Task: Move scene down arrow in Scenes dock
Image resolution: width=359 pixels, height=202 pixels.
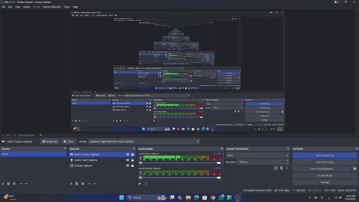Action: coord(26,184)
